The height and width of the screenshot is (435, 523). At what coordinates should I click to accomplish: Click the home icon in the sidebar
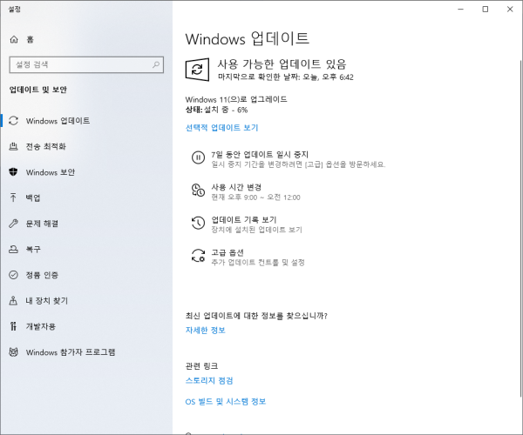tap(14, 40)
